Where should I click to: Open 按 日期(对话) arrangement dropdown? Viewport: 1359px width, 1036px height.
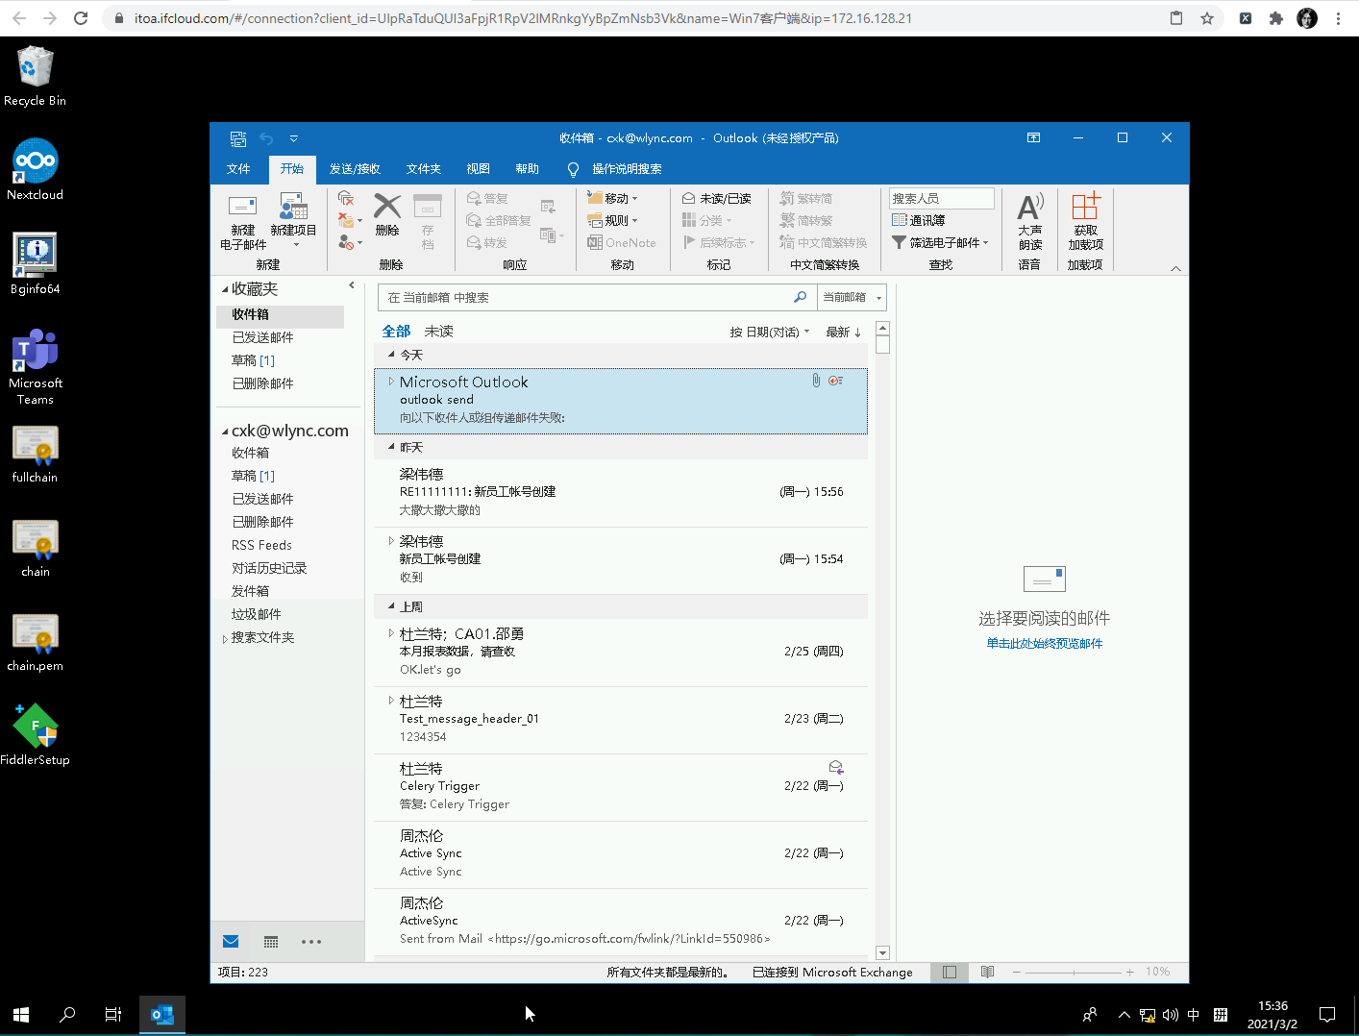click(769, 332)
